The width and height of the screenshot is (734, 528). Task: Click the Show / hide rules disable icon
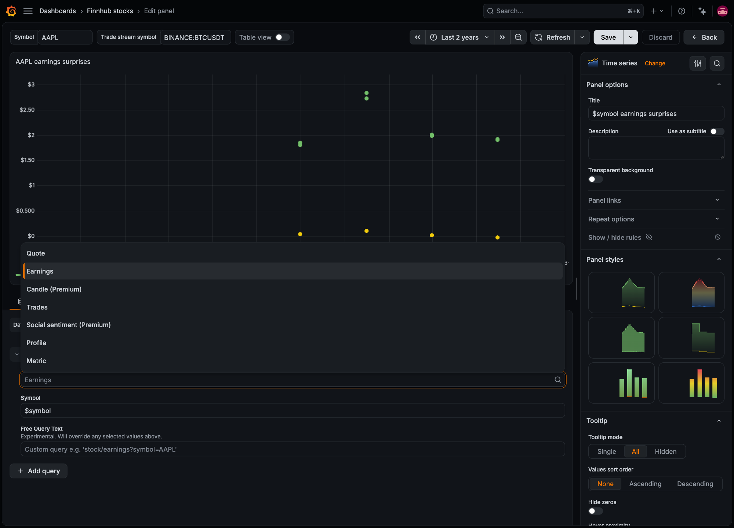(x=717, y=237)
